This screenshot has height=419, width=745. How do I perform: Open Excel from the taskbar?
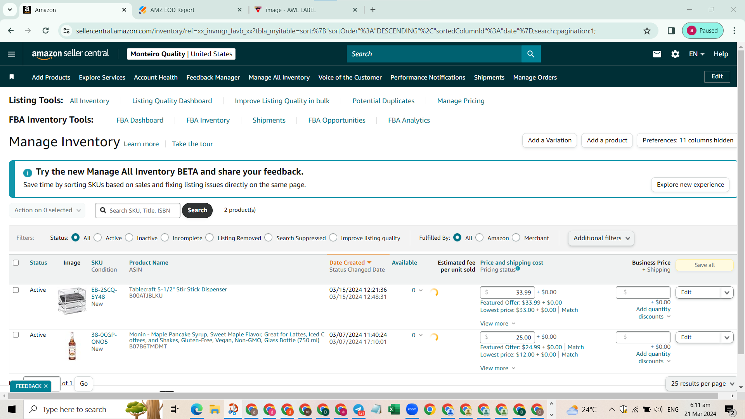[x=394, y=409]
